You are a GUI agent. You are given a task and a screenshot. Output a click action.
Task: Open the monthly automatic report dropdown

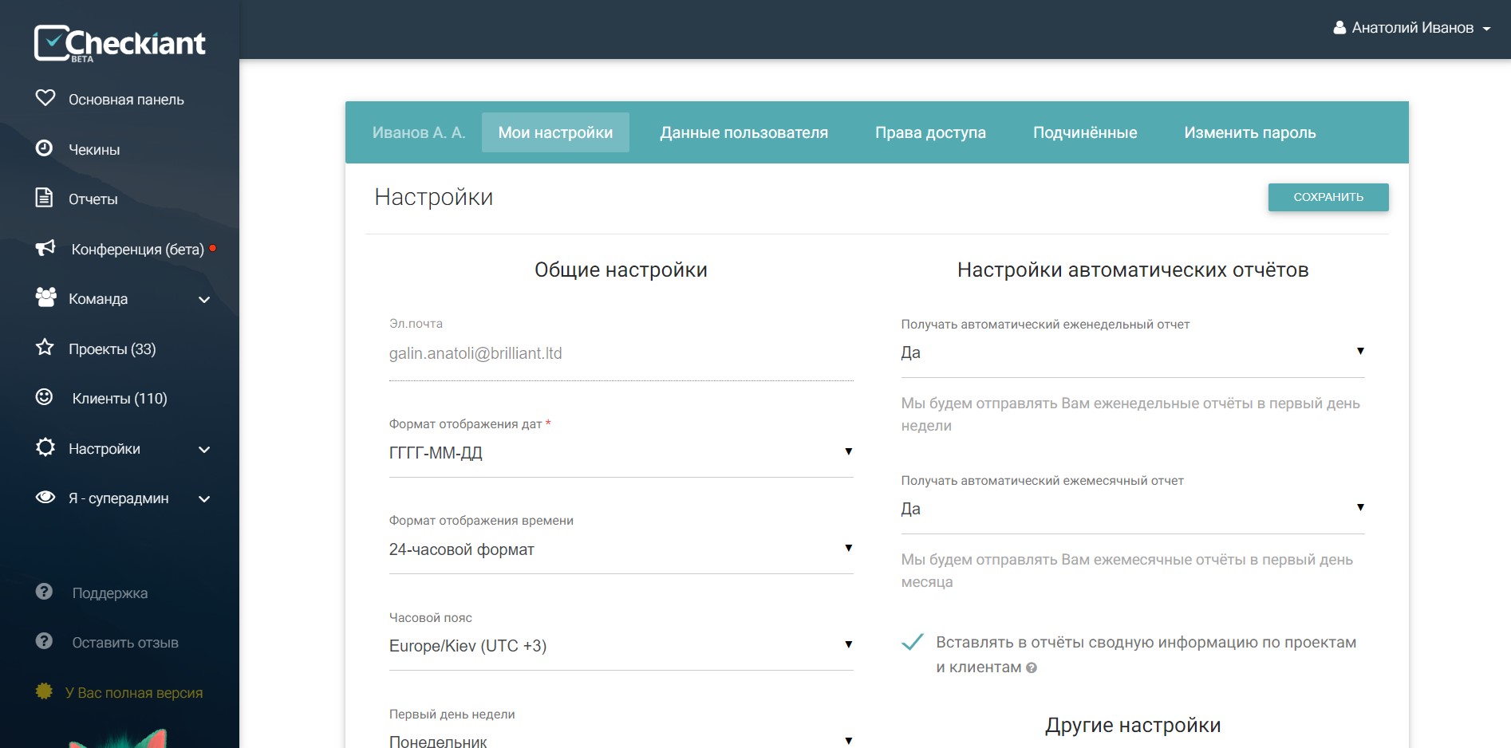pos(1133,509)
